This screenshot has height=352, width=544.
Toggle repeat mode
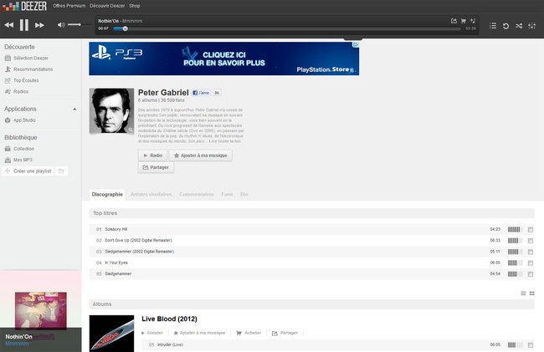[x=506, y=26]
